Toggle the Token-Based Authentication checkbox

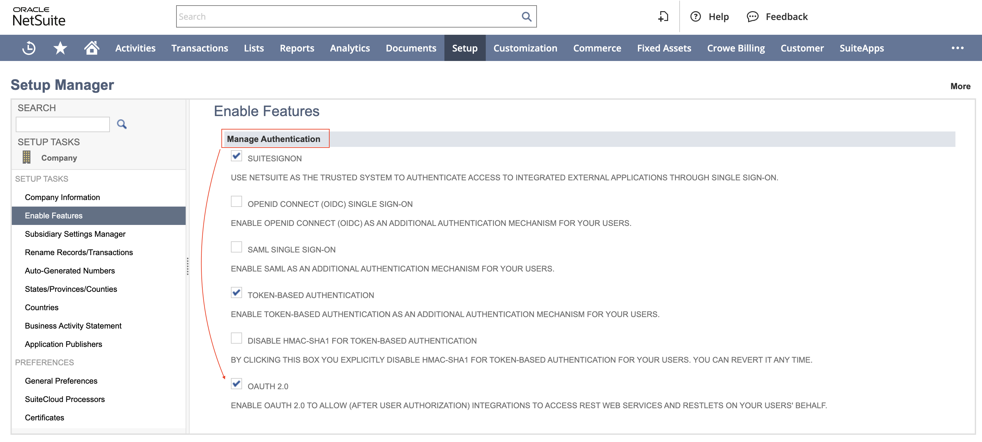(236, 292)
